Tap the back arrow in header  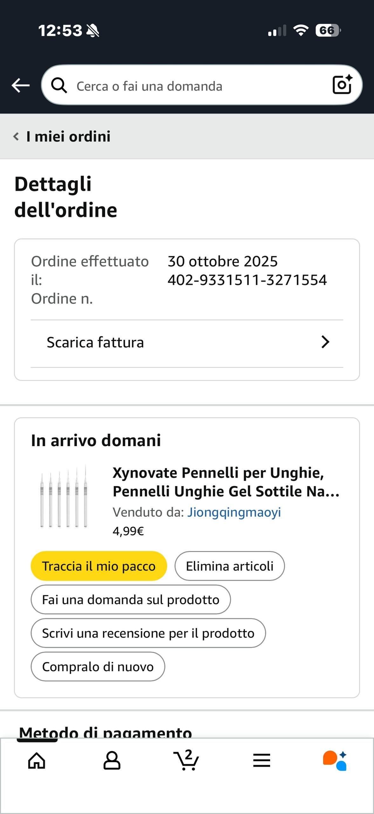click(21, 85)
